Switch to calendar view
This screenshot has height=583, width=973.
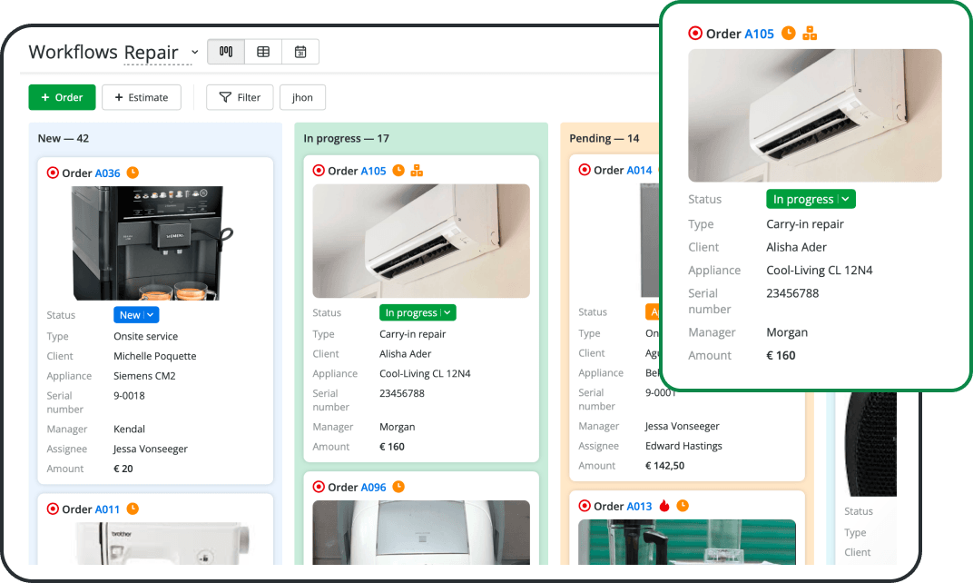(300, 52)
